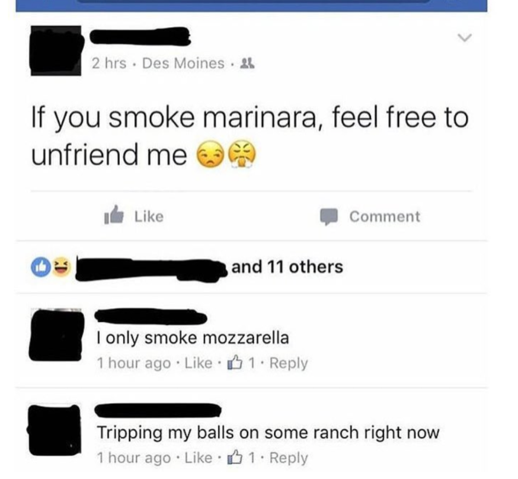Open the "and 11 others" reactions list
Screen dimensions: 518x479
click(x=287, y=267)
